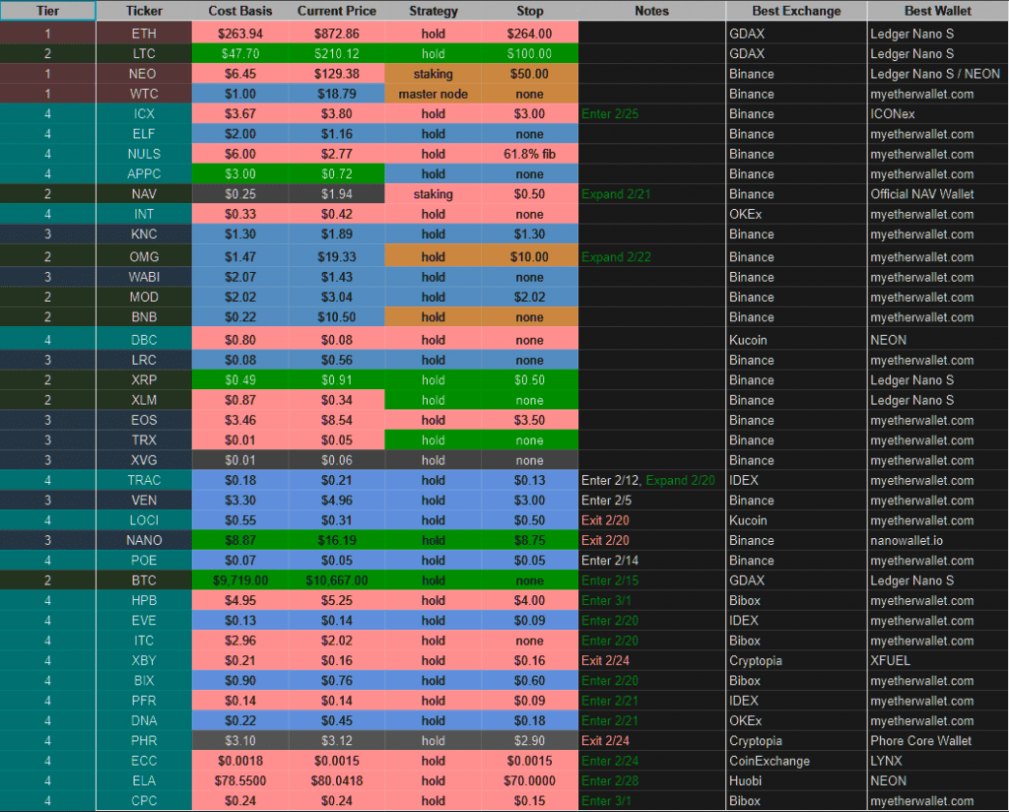1009x812 pixels.
Task: Select the LTC ticker cell
Action: click(144, 53)
